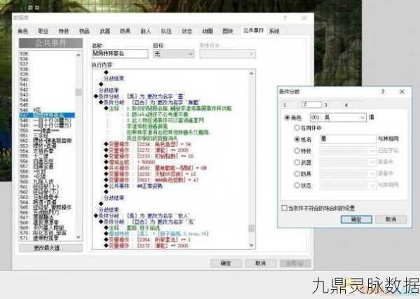Open the greyed-out 条件开关 field

(227, 54)
